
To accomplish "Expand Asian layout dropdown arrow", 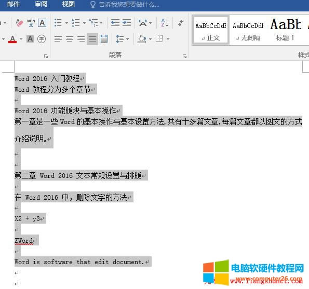I will point(151,23).
